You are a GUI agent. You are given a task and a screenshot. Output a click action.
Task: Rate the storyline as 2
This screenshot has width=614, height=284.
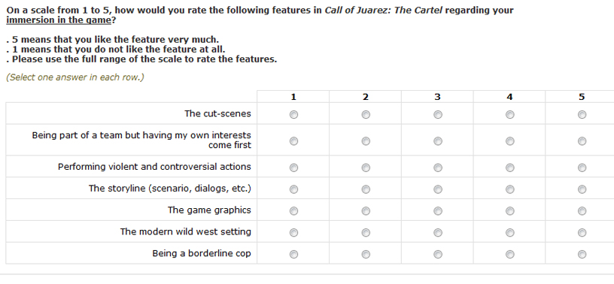pos(366,189)
